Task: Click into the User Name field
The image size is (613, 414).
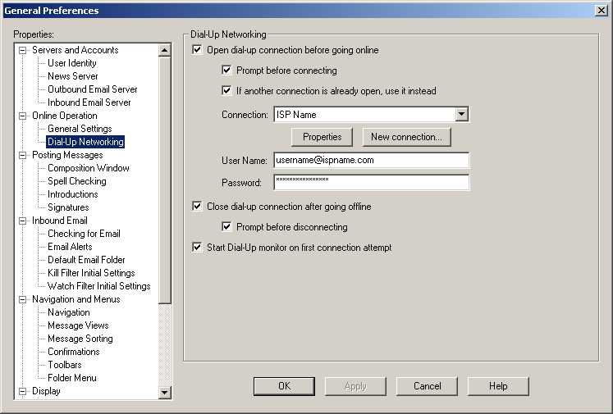Action: (370, 161)
